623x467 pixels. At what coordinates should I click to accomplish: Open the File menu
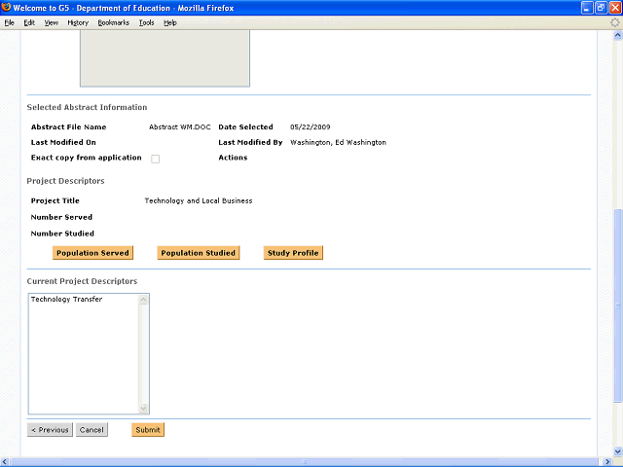[x=10, y=22]
